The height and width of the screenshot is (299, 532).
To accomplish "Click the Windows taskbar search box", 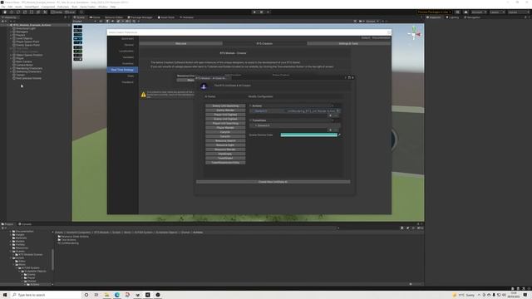I will tap(47, 295).
